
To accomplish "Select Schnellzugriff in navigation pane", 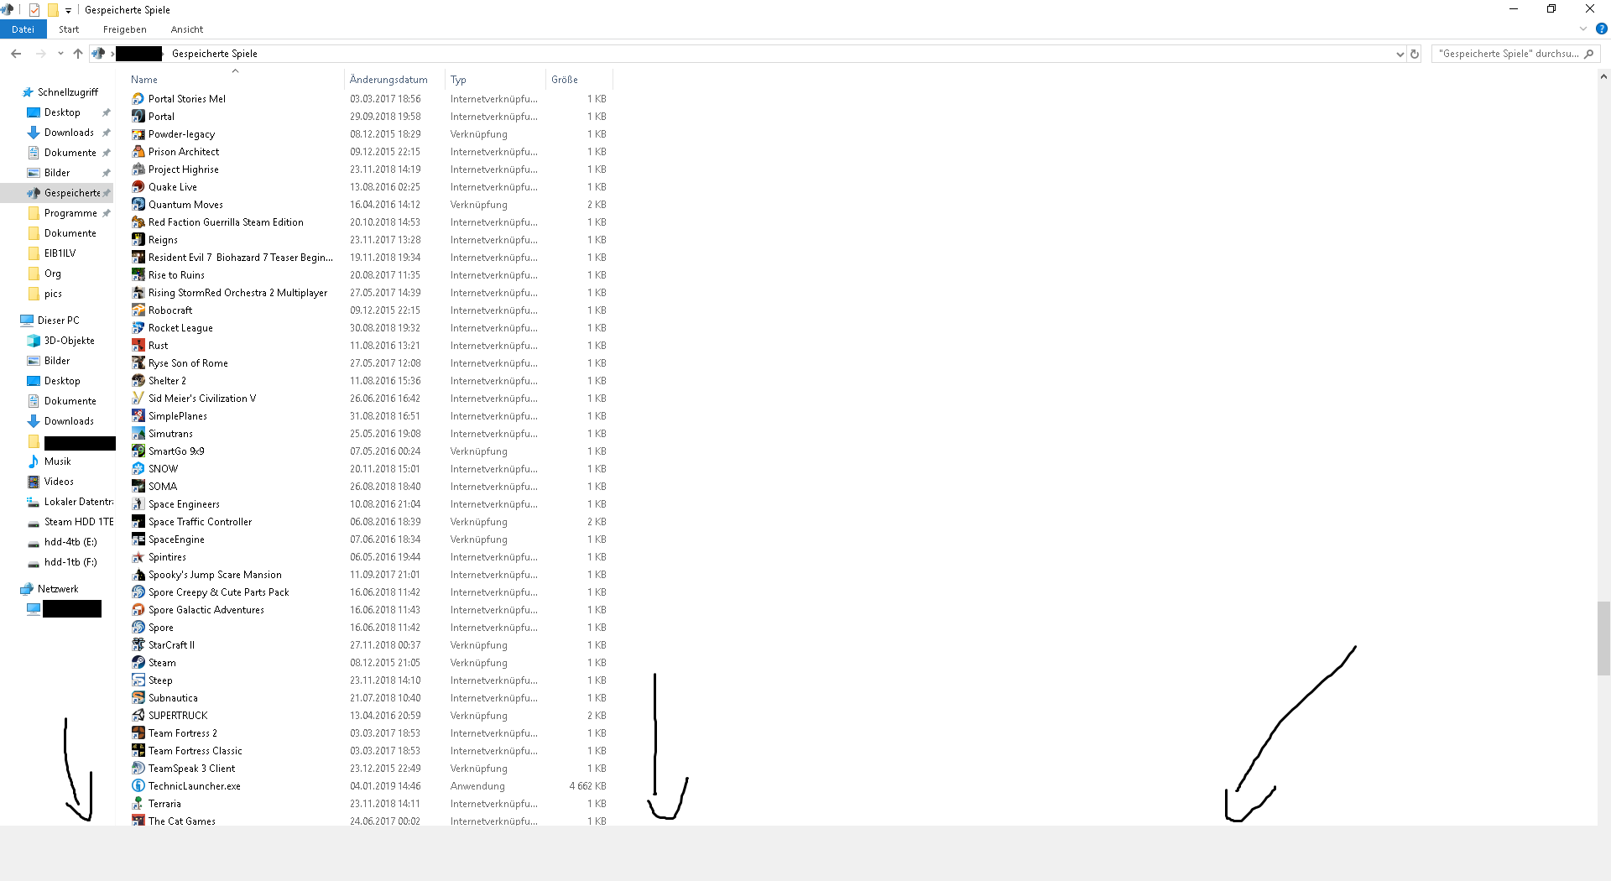I will 68,92.
